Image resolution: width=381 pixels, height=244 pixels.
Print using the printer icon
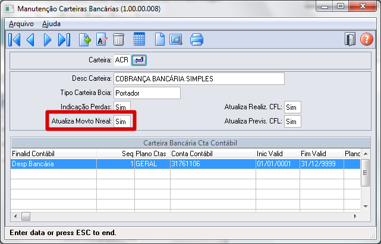pos(197,40)
